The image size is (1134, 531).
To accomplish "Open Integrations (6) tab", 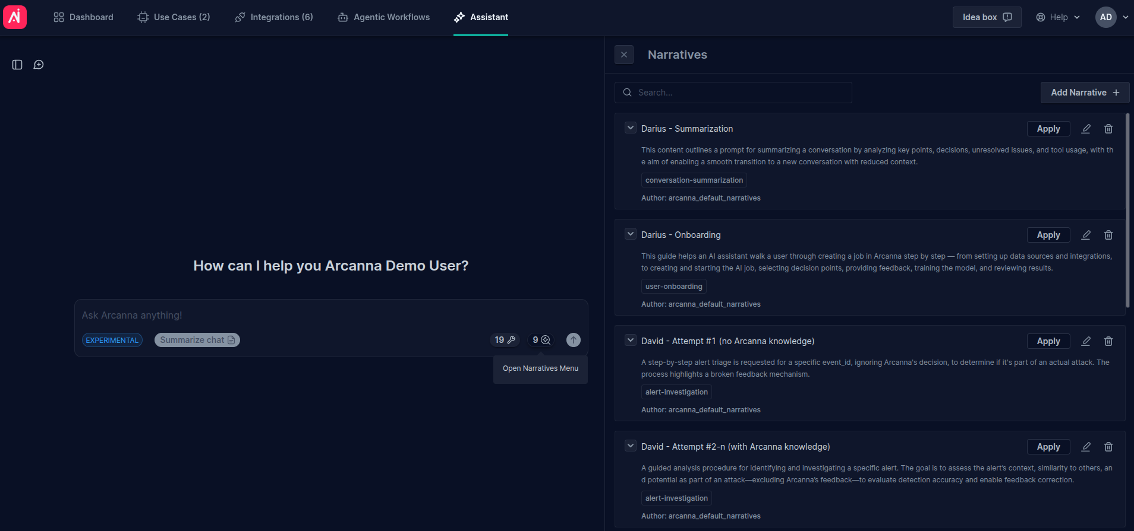I will coord(274,17).
